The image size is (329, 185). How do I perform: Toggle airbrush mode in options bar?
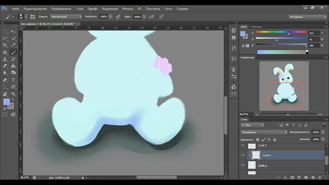coord(152,17)
